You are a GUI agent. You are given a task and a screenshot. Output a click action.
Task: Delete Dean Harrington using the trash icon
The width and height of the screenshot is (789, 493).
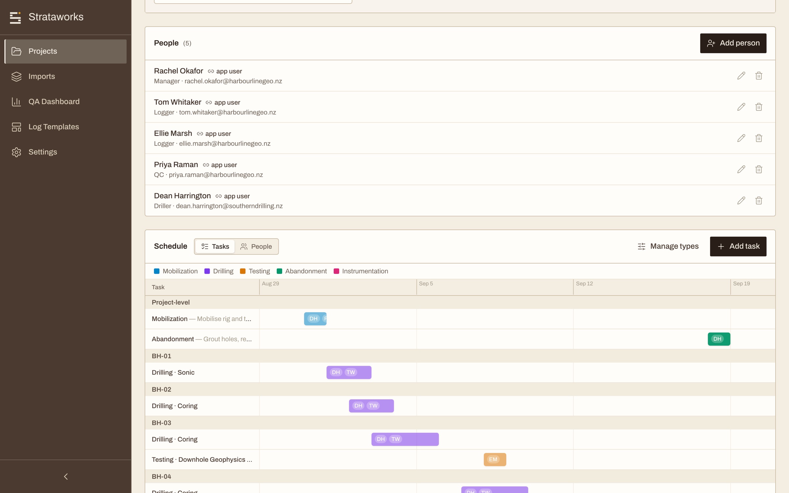point(759,200)
